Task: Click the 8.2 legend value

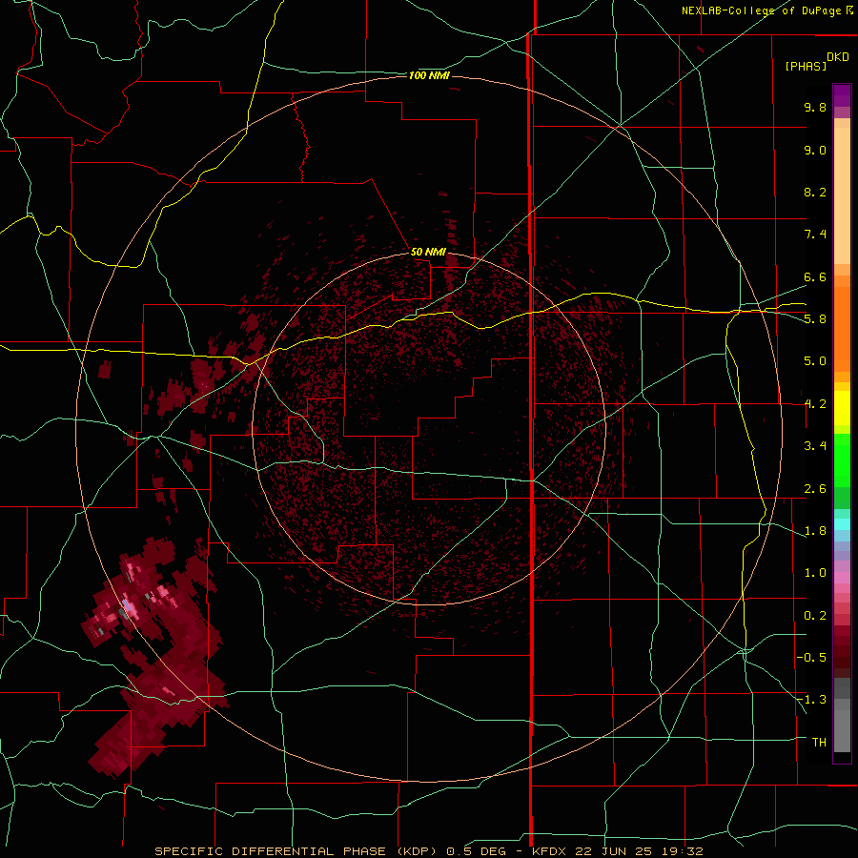Action: click(x=815, y=192)
